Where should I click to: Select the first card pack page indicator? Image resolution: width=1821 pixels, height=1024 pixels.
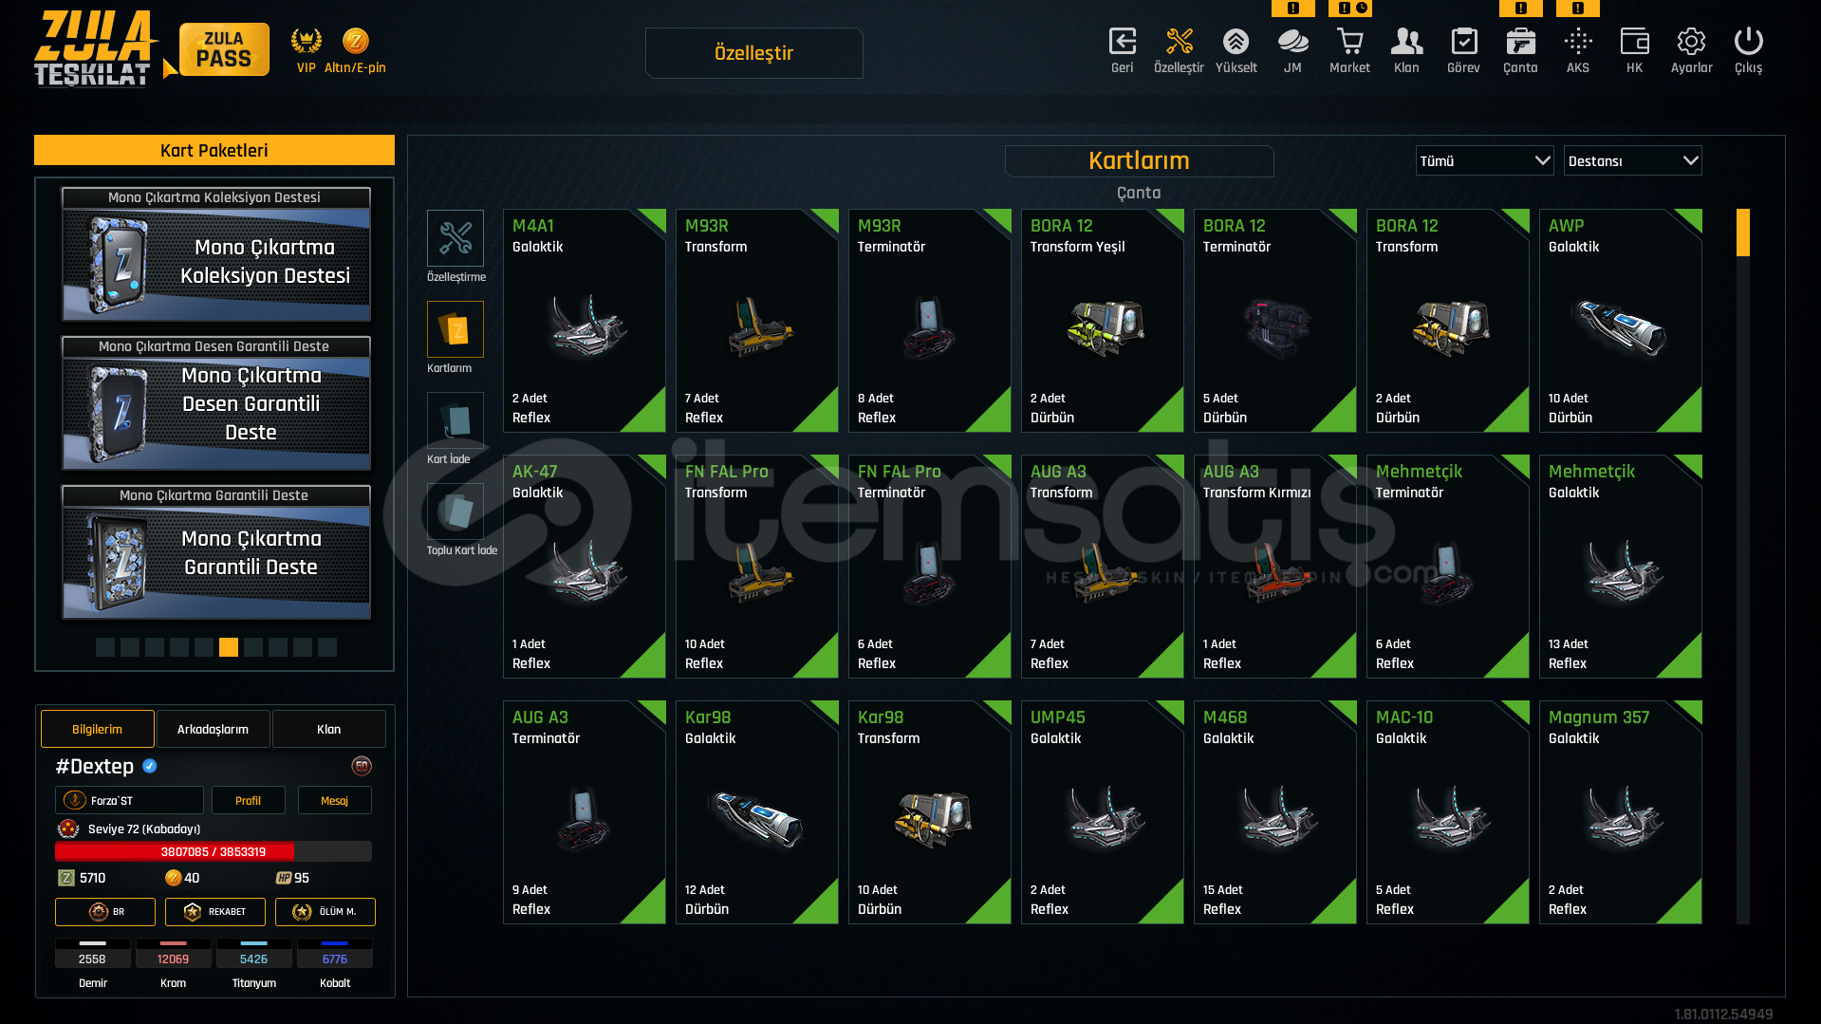pos(105,647)
